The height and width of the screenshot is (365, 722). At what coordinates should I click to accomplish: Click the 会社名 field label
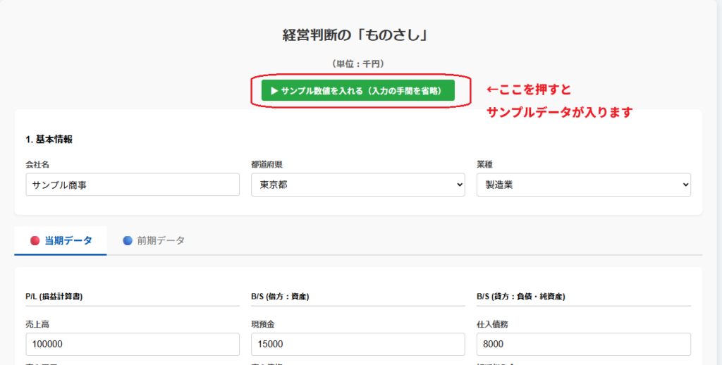37,165
